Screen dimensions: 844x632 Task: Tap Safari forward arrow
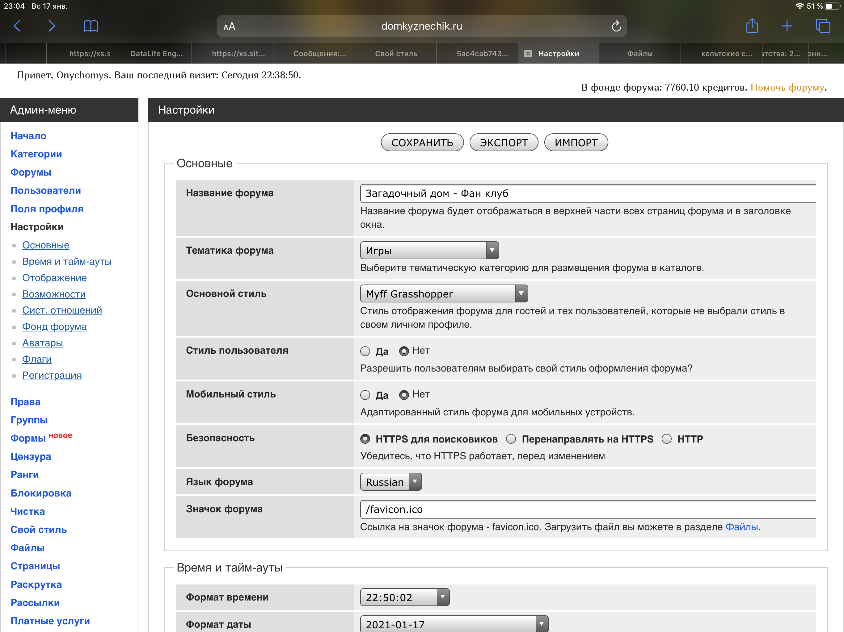52,26
